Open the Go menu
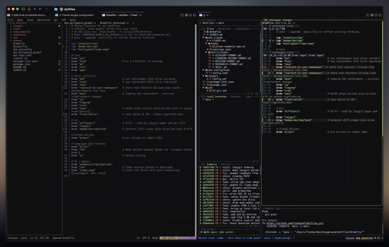The height and width of the screenshot is (247, 389). (x=56, y=20)
